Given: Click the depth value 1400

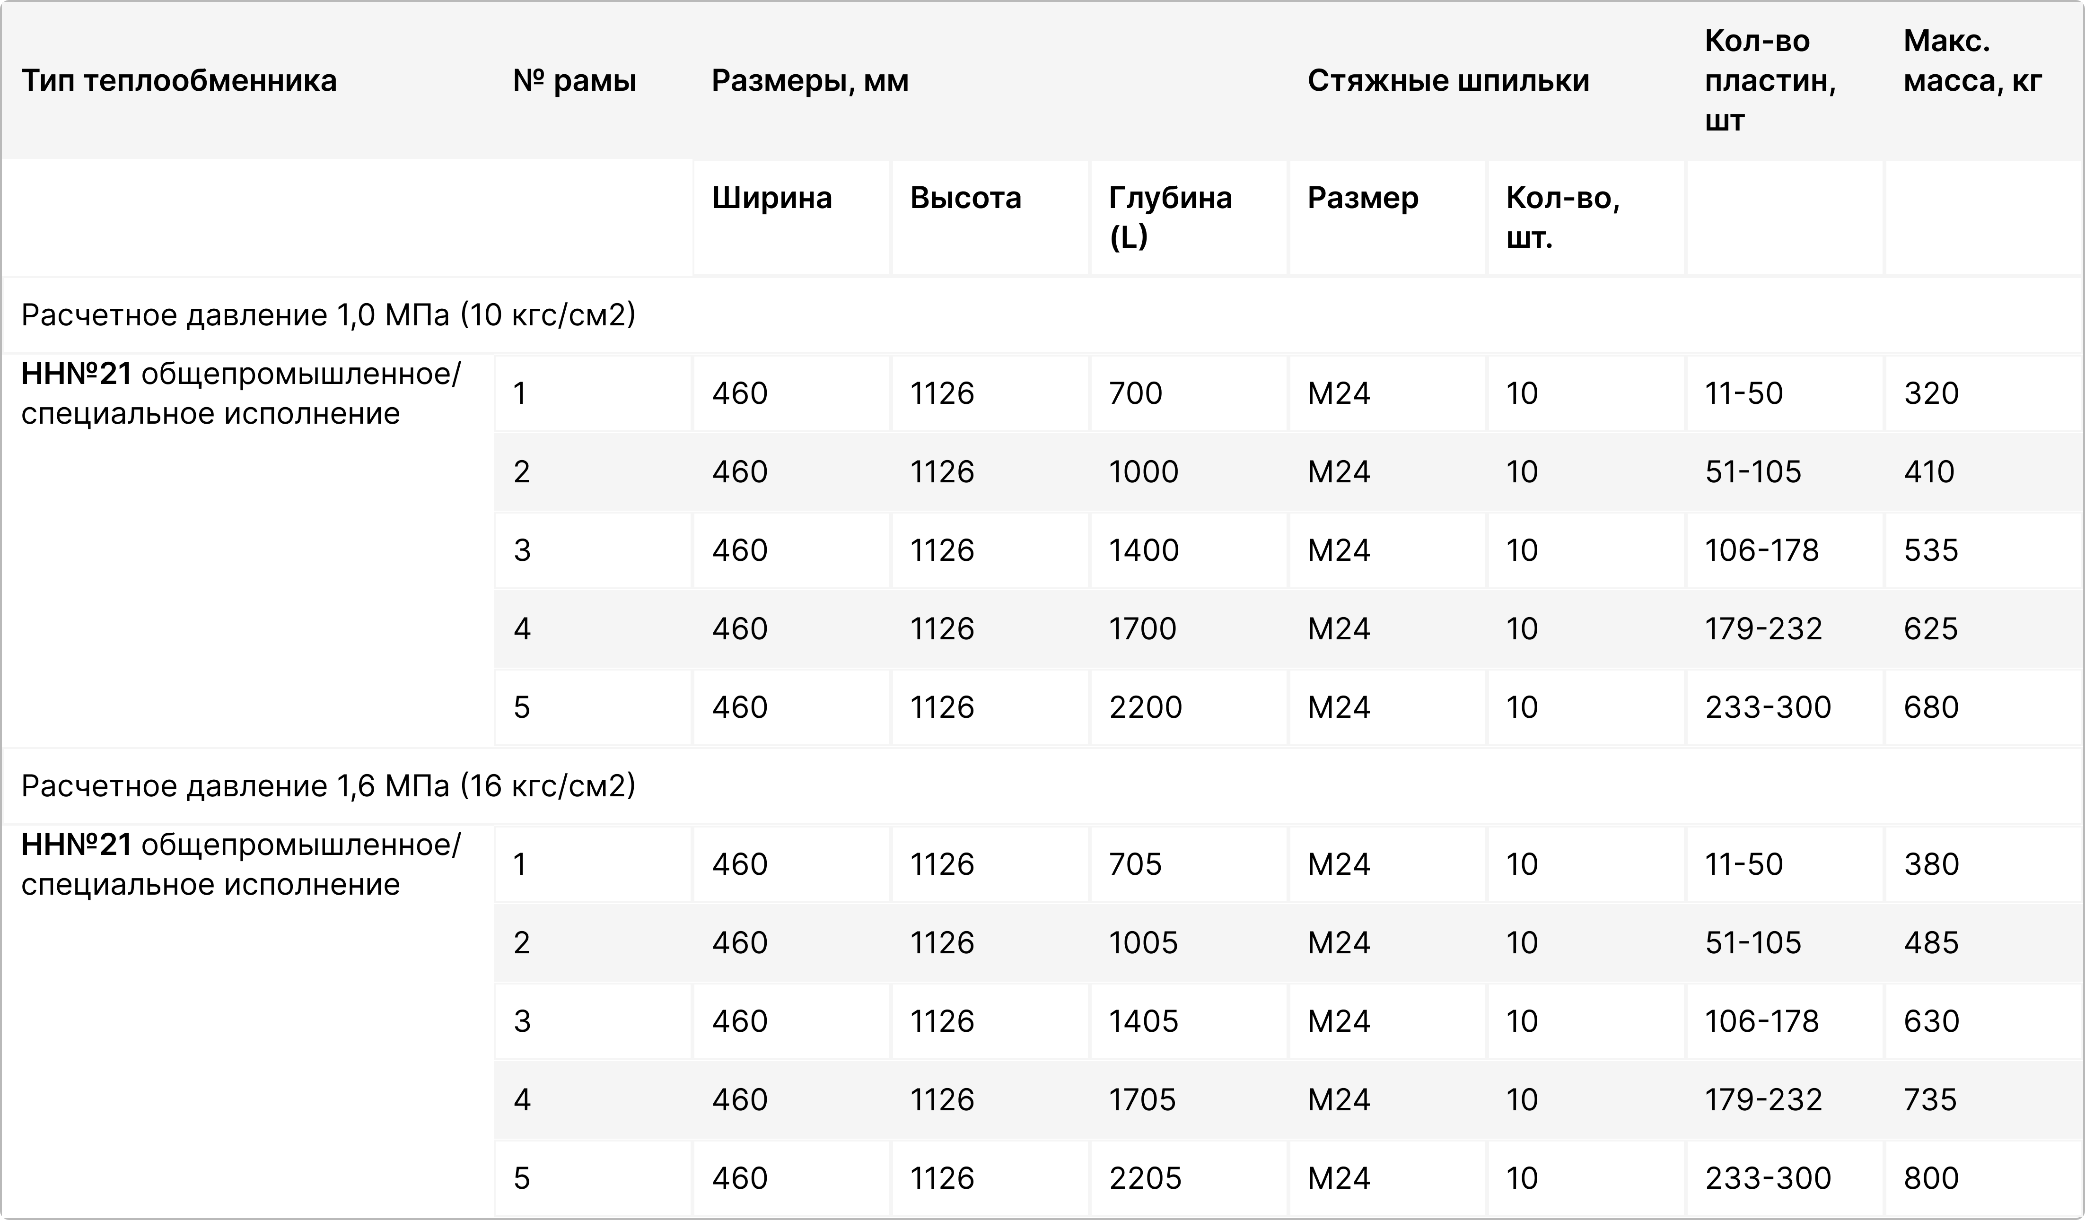Looking at the screenshot, I should [x=1143, y=551].
